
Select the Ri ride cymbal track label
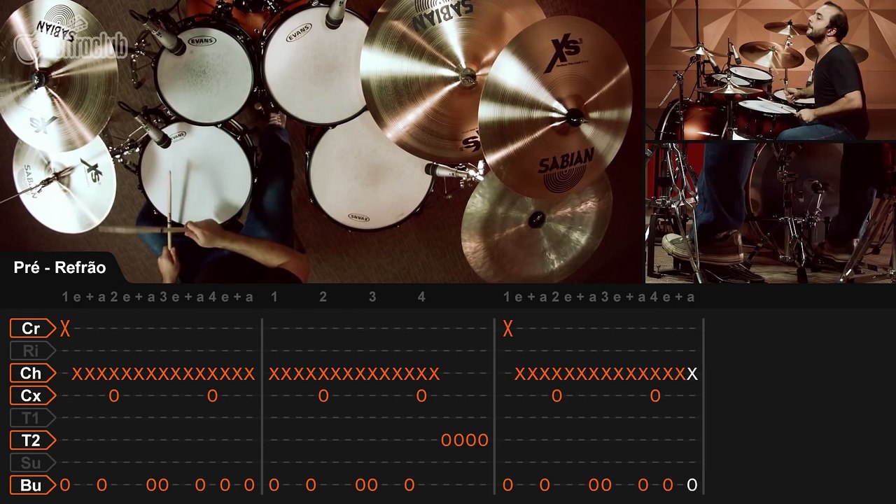point(32,351)
